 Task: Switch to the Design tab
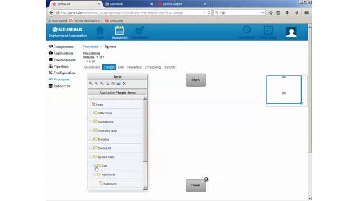pyautogui.click(x=109, y=67)
